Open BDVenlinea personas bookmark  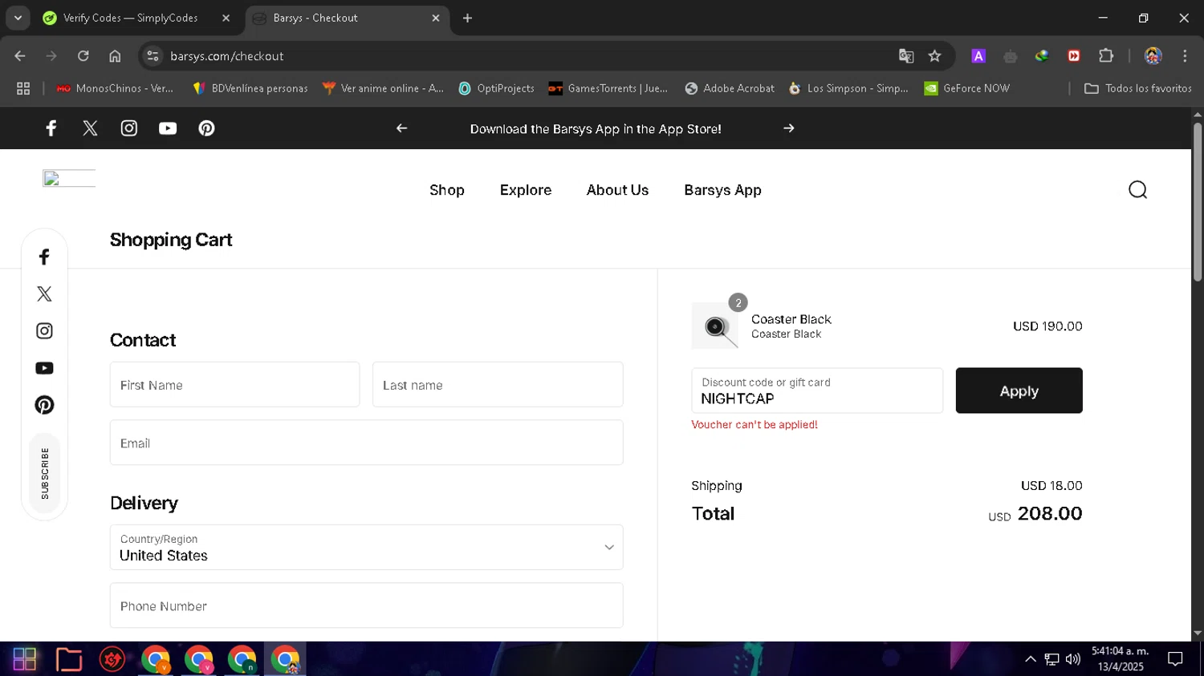[250, 88]
